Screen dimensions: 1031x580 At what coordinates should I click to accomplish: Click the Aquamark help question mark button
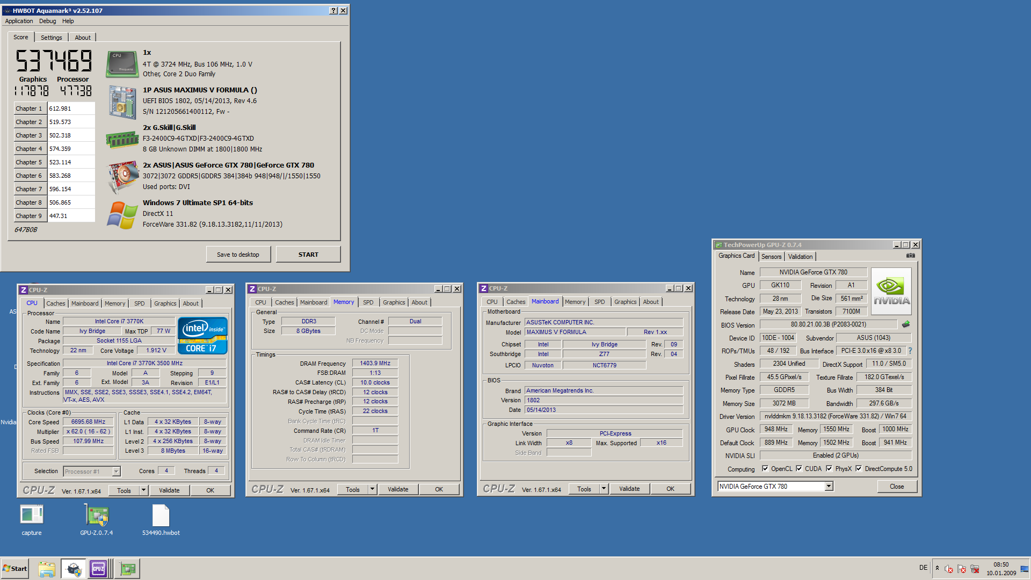[x=333, y=11]
